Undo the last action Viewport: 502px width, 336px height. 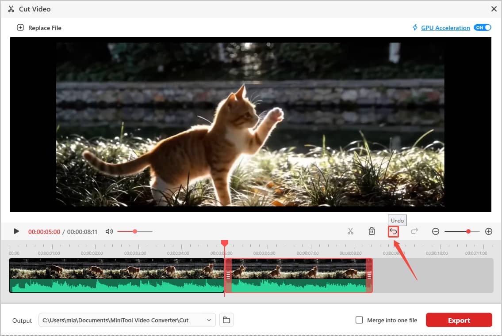point(393,231)
